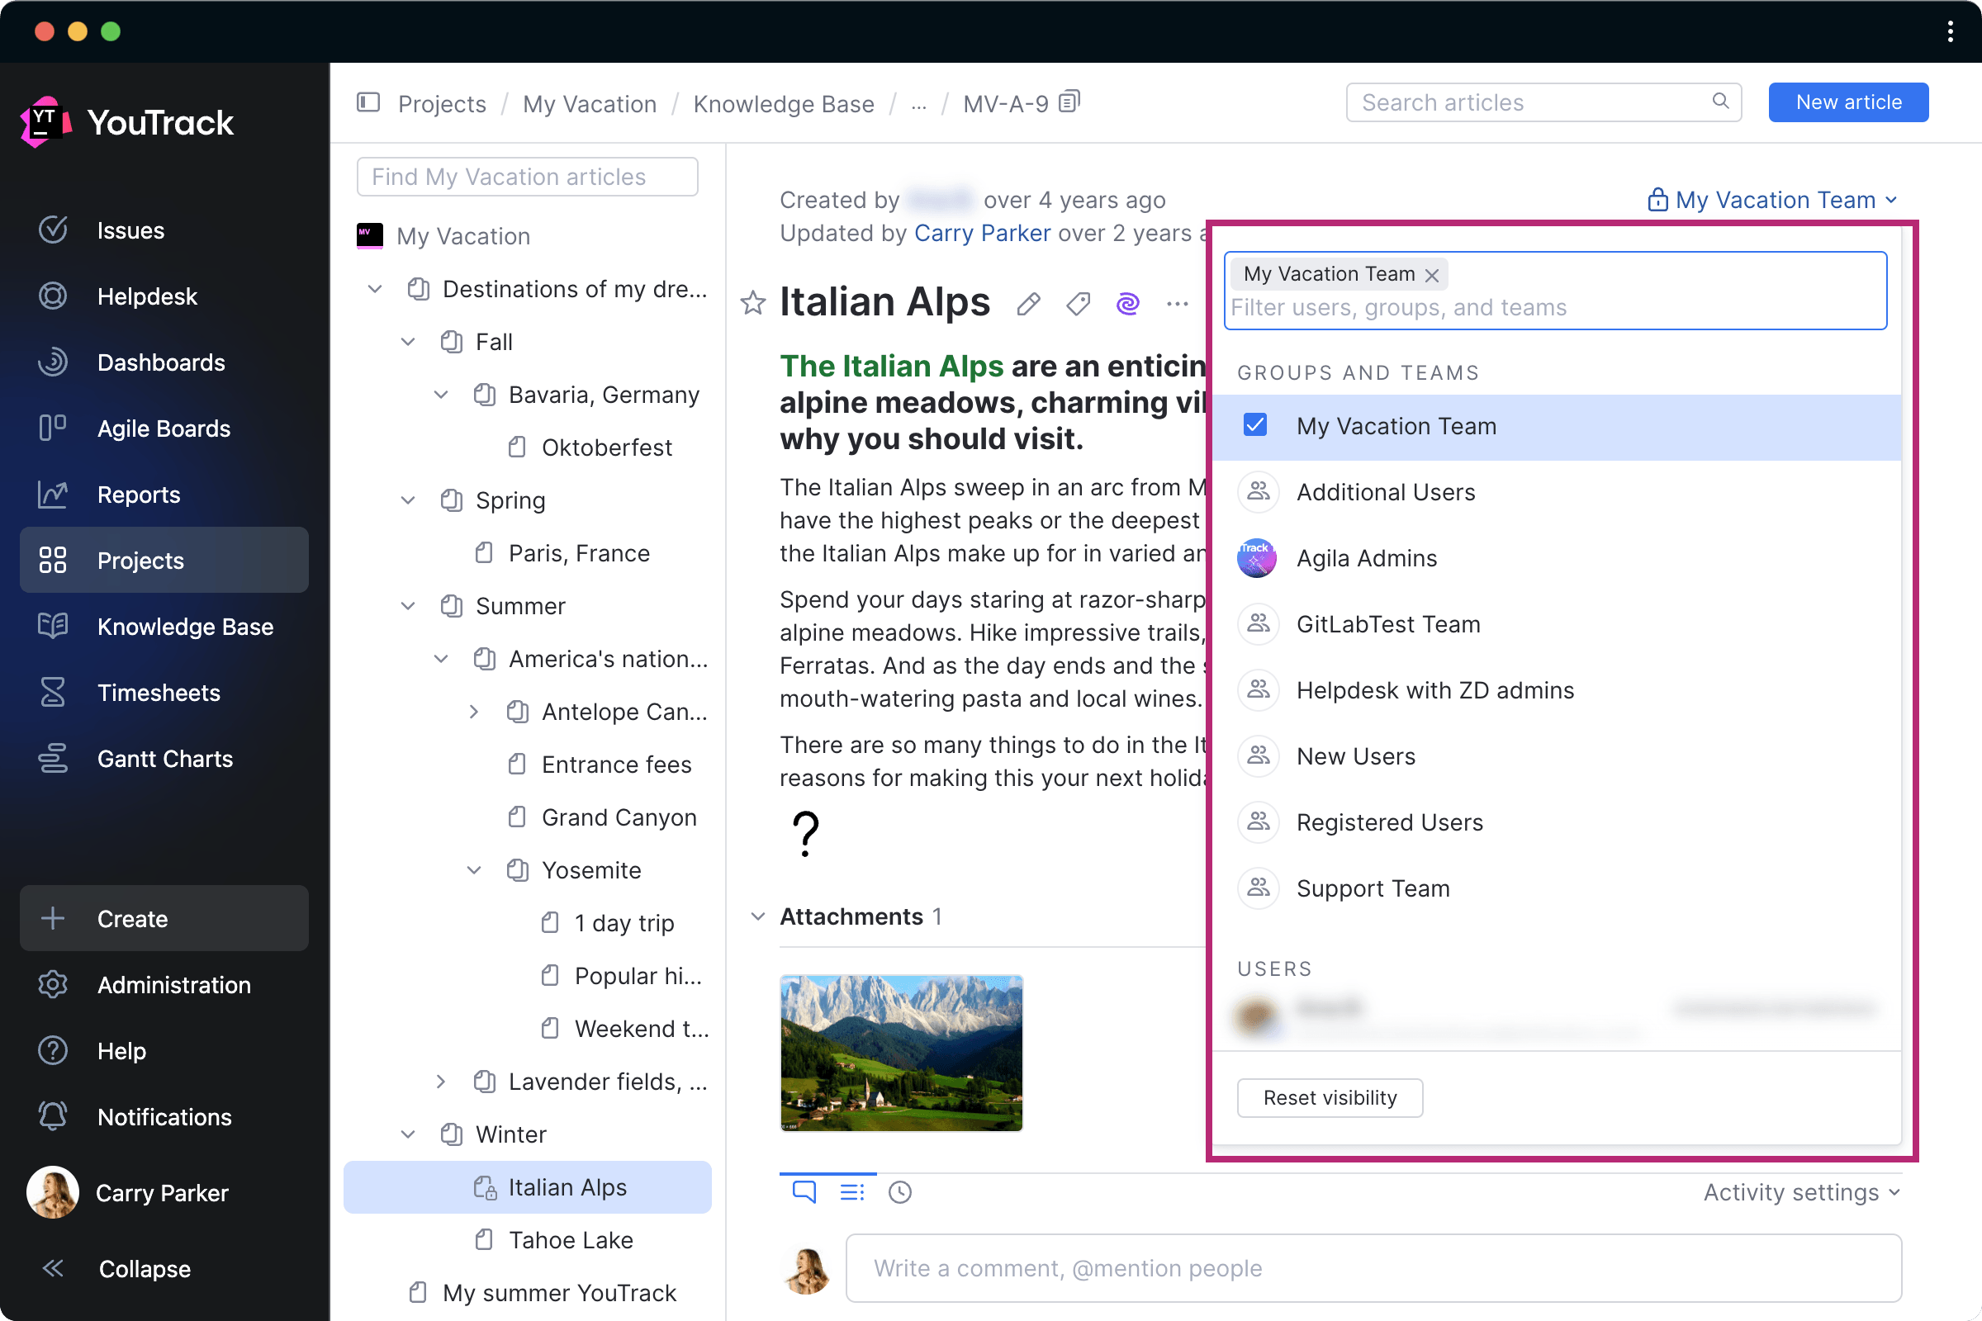Viewport: 1982px width, 1321px height.
Task: Open Timesheets in the sidebar
Action: (159, 693)
